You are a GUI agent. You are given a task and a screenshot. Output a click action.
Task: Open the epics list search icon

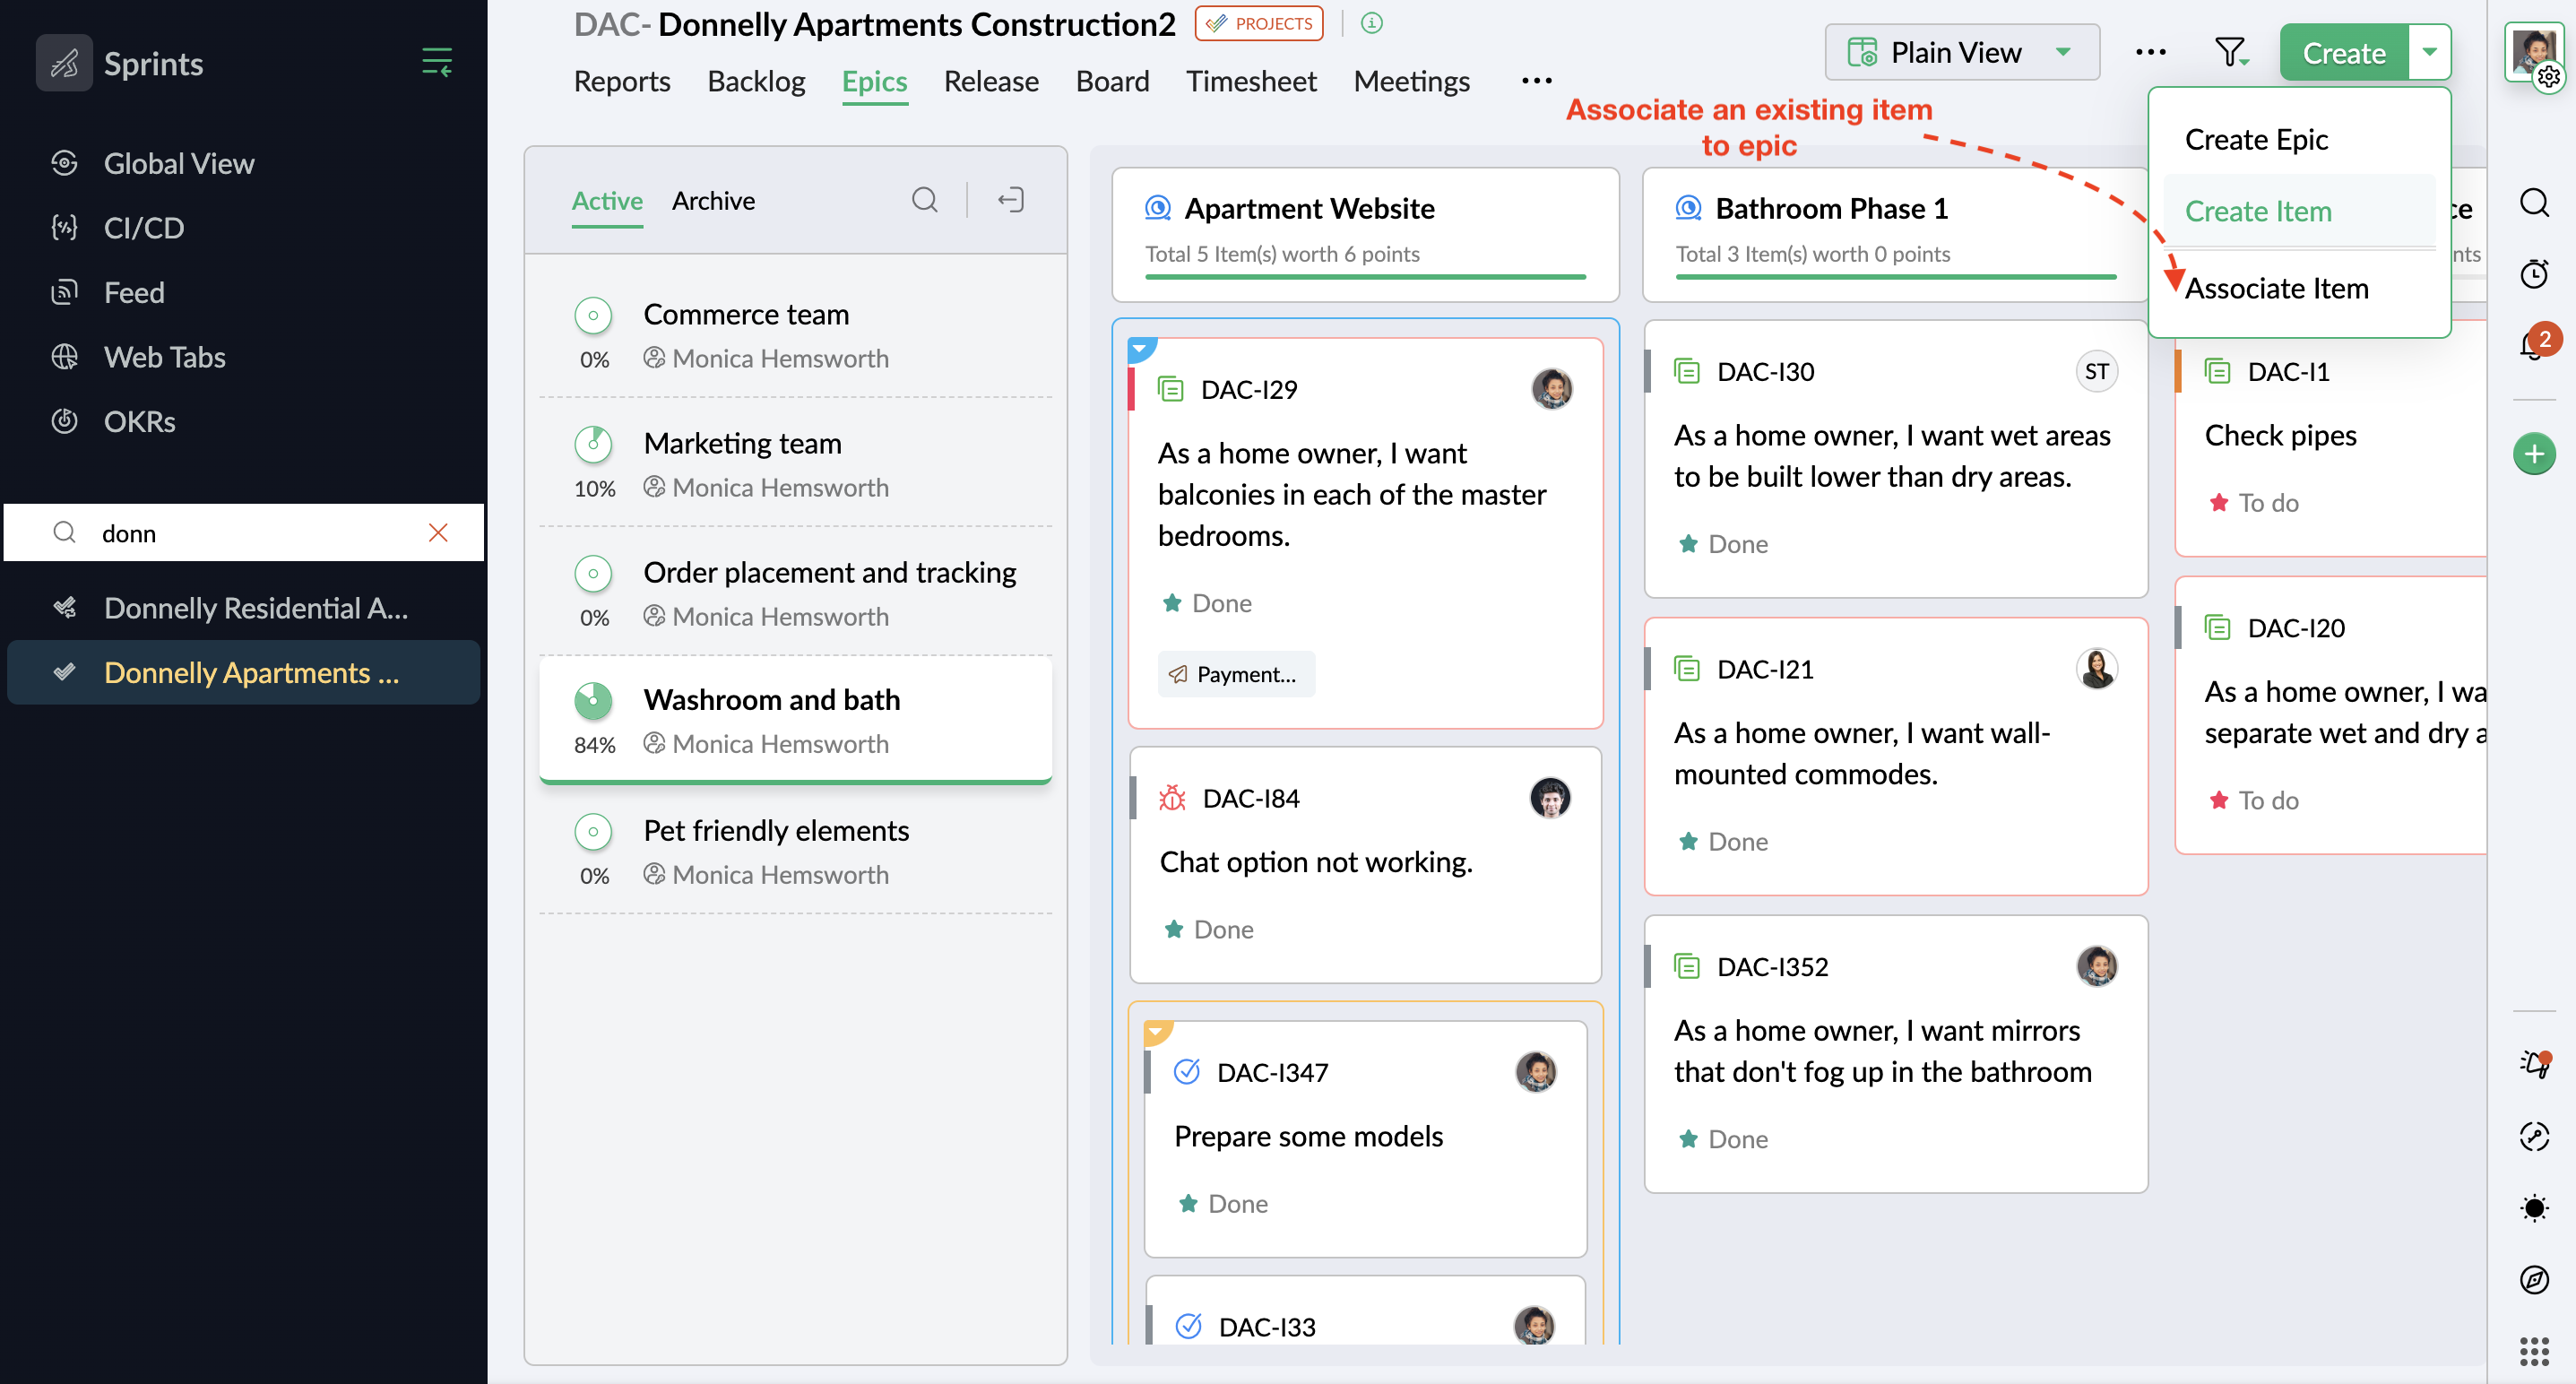pos(924,200)
